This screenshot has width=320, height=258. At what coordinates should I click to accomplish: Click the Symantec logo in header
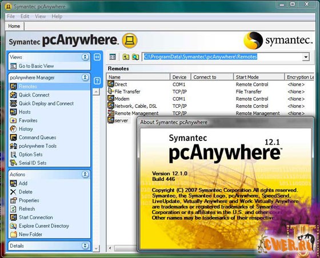coord(278,41)
